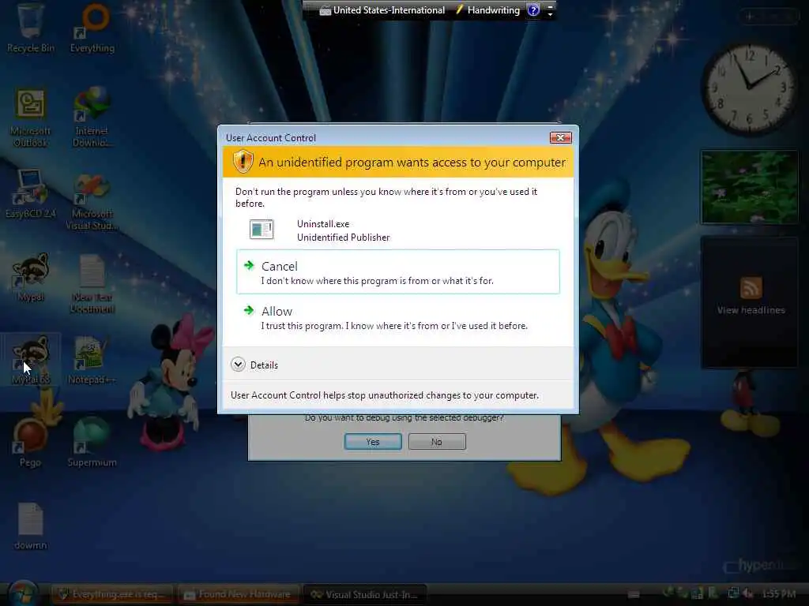Open New Text Document desktop file
This screenshot has height=606, width=809.
[92, 284]
